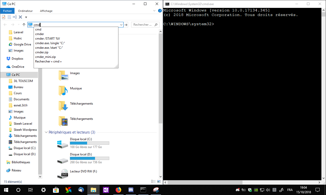Launch Firefox from the taskbar
Screen dimensions: 326x195
[118, 190]
